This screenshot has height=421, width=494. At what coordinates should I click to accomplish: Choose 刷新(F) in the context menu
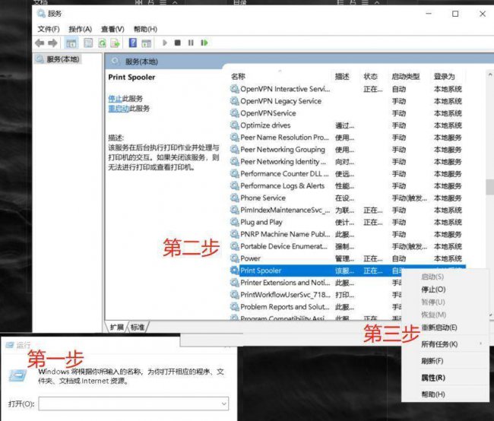point(432,361)
